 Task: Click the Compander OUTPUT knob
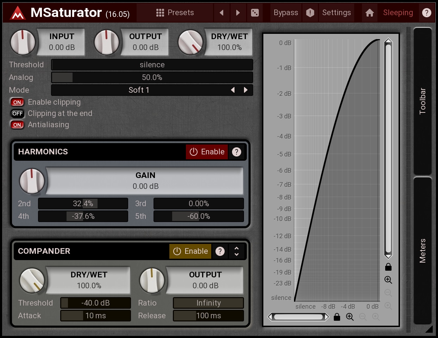coord(152,281)
